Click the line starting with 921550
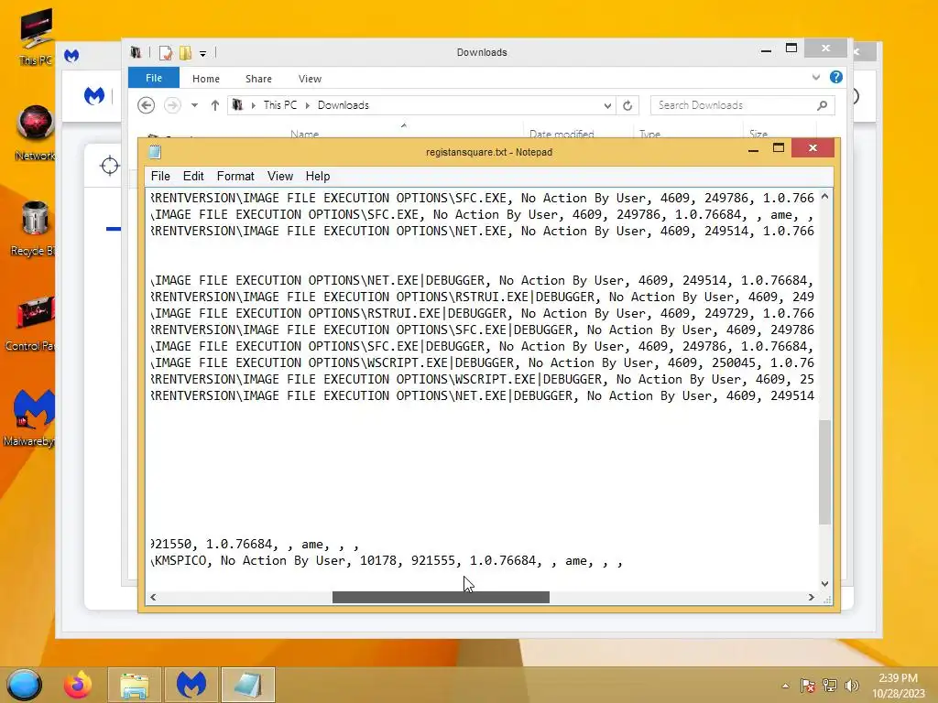Image resolution: width=938 pixels, height=703 pixels. (255, 544)
